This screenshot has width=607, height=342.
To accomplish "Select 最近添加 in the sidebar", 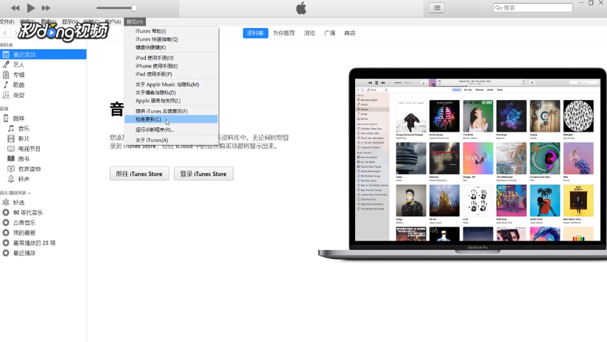I will (43, 54).
